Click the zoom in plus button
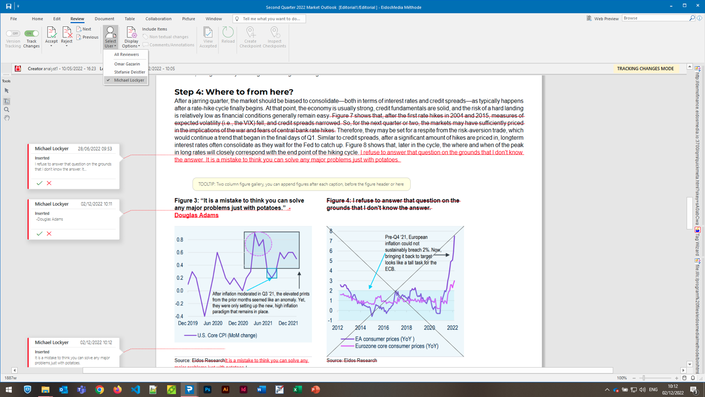The width and height of the screenshot is (705, 397). point(676,378)
